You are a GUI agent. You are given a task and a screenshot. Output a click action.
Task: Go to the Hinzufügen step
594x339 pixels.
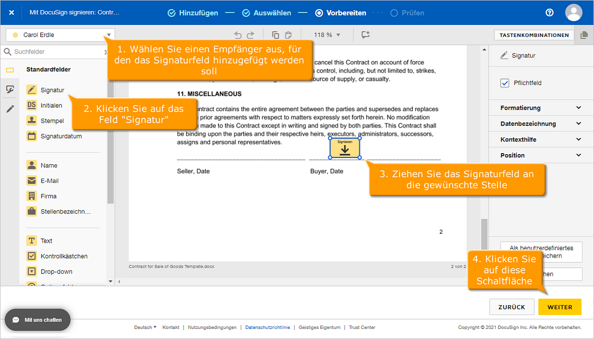coord(193,13)
